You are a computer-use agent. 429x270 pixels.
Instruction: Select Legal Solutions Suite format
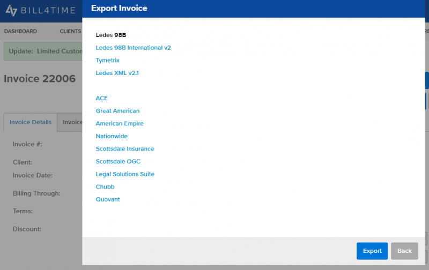point(125,174)
